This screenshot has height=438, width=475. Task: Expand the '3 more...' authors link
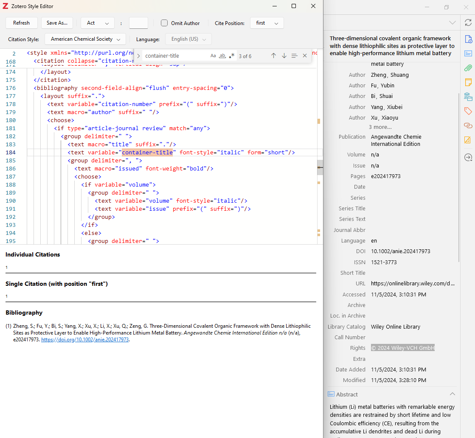[x=380, y=127]
